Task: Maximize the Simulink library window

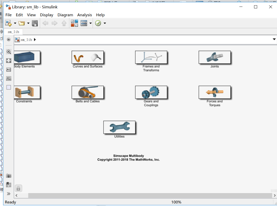Action: click(x=255, y=7)
